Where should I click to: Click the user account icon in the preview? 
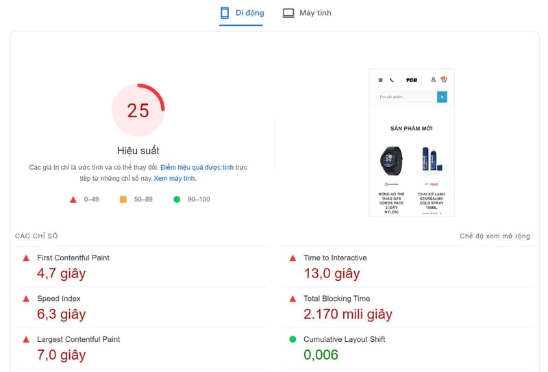click(x=433, y=79)
